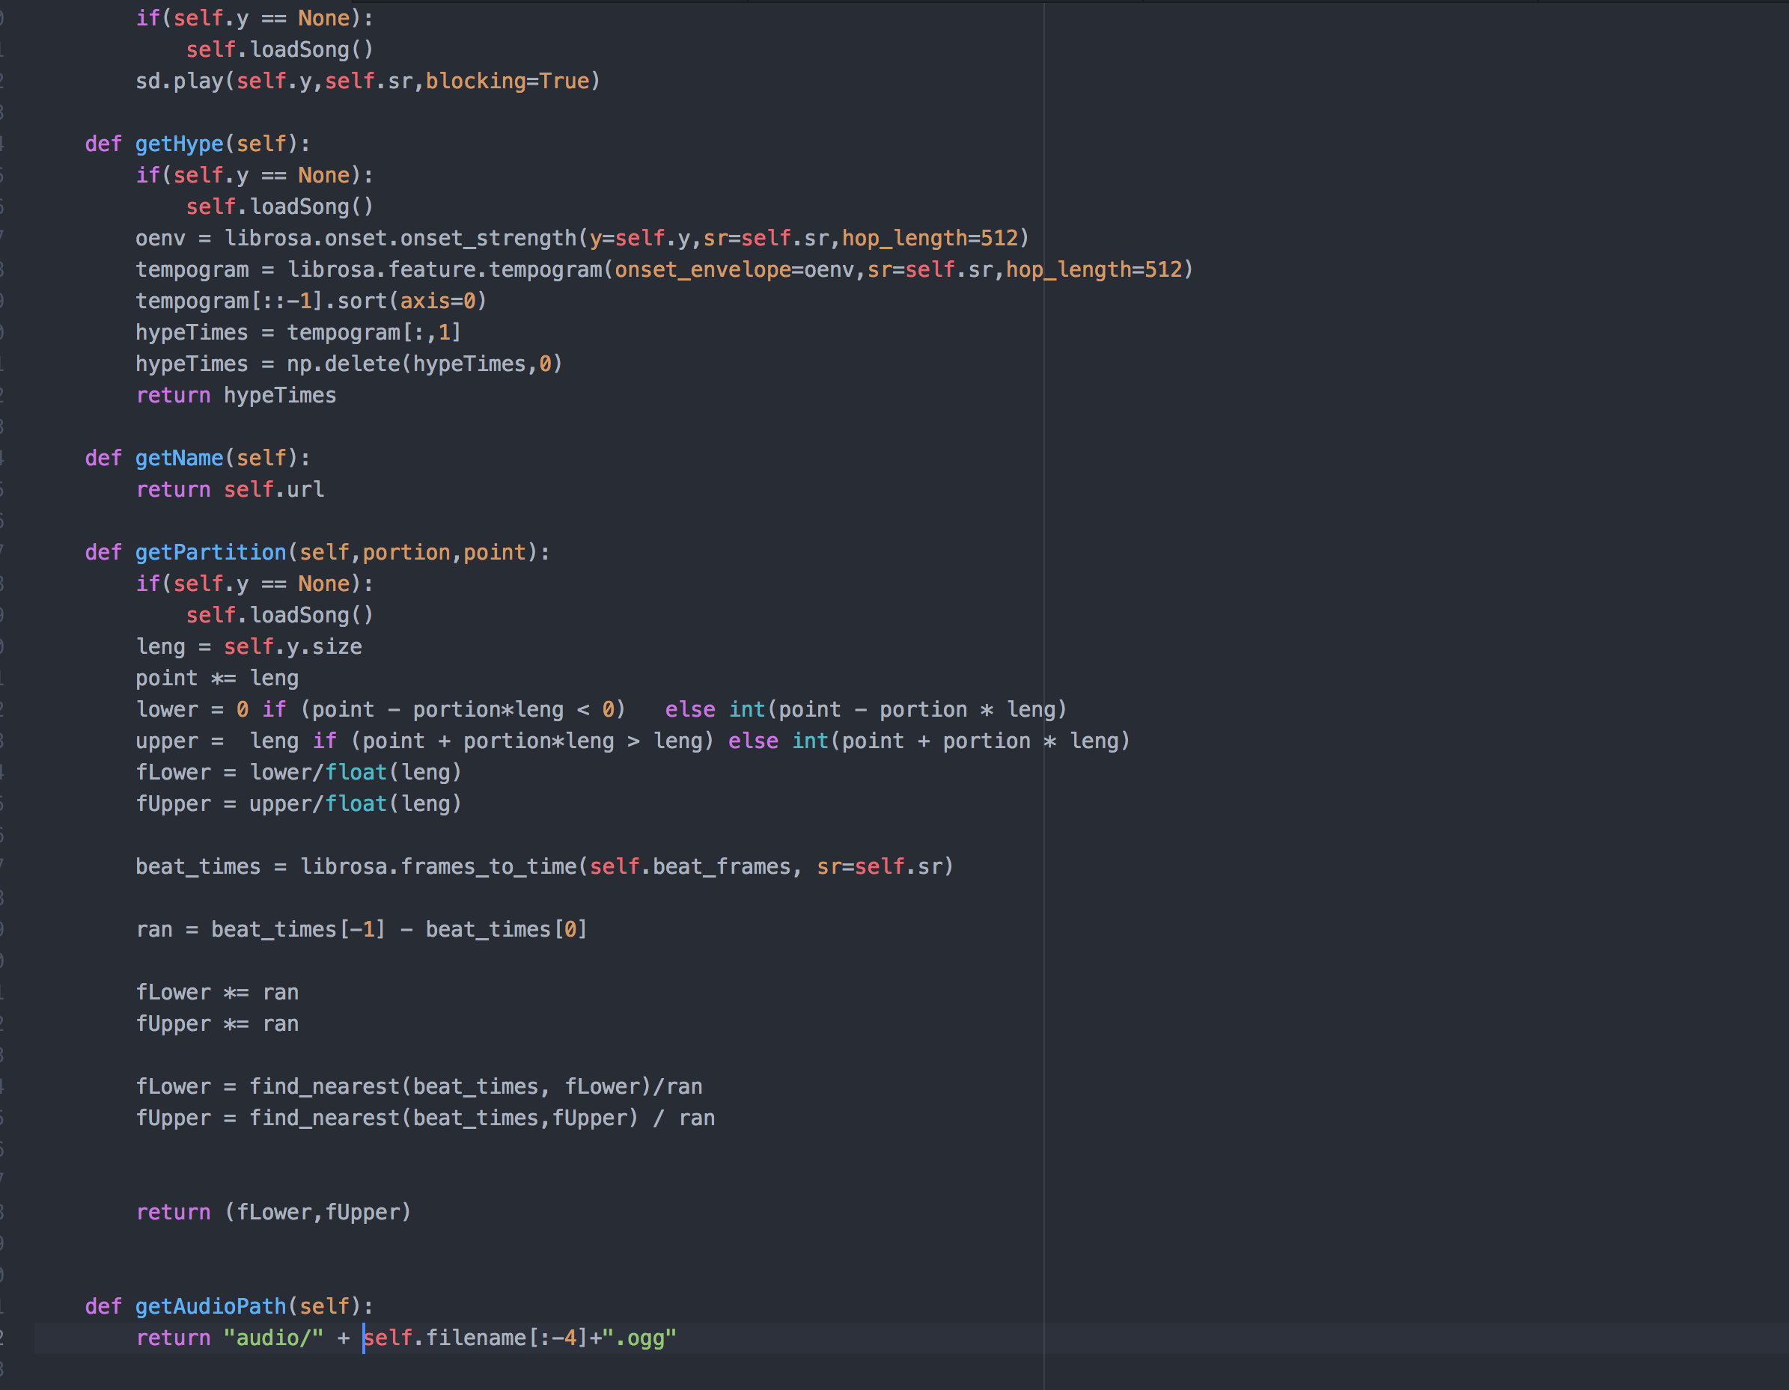Click the getAudioPath function name
This screenshot has height=1390, width=1789.
[210, 1306]
